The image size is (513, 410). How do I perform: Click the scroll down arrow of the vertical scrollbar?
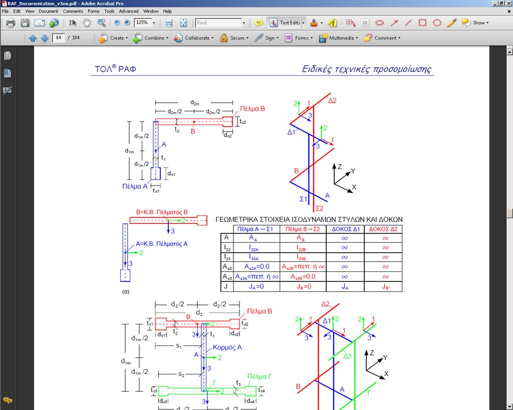(509, 406)
